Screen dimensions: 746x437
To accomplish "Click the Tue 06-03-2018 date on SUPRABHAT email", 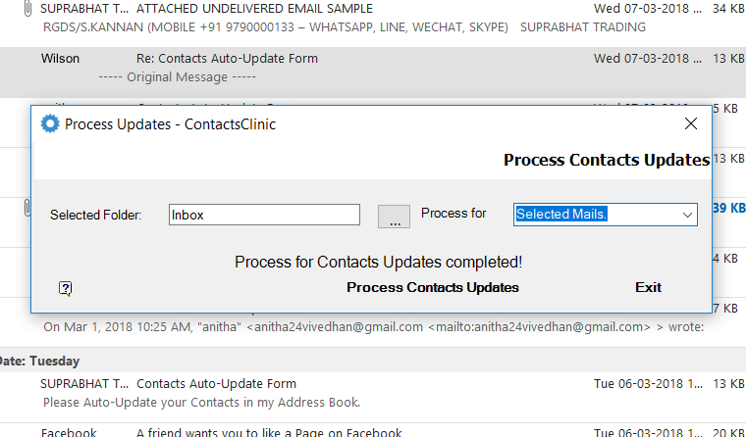I will (x=648, y=384).
